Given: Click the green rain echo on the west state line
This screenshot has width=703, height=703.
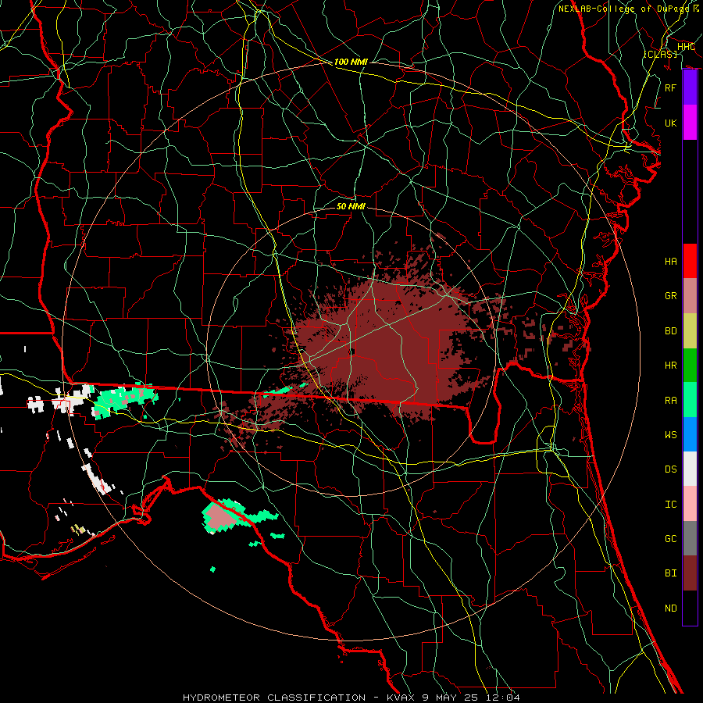Looking at the screenshot, I should tap(126, 400).
